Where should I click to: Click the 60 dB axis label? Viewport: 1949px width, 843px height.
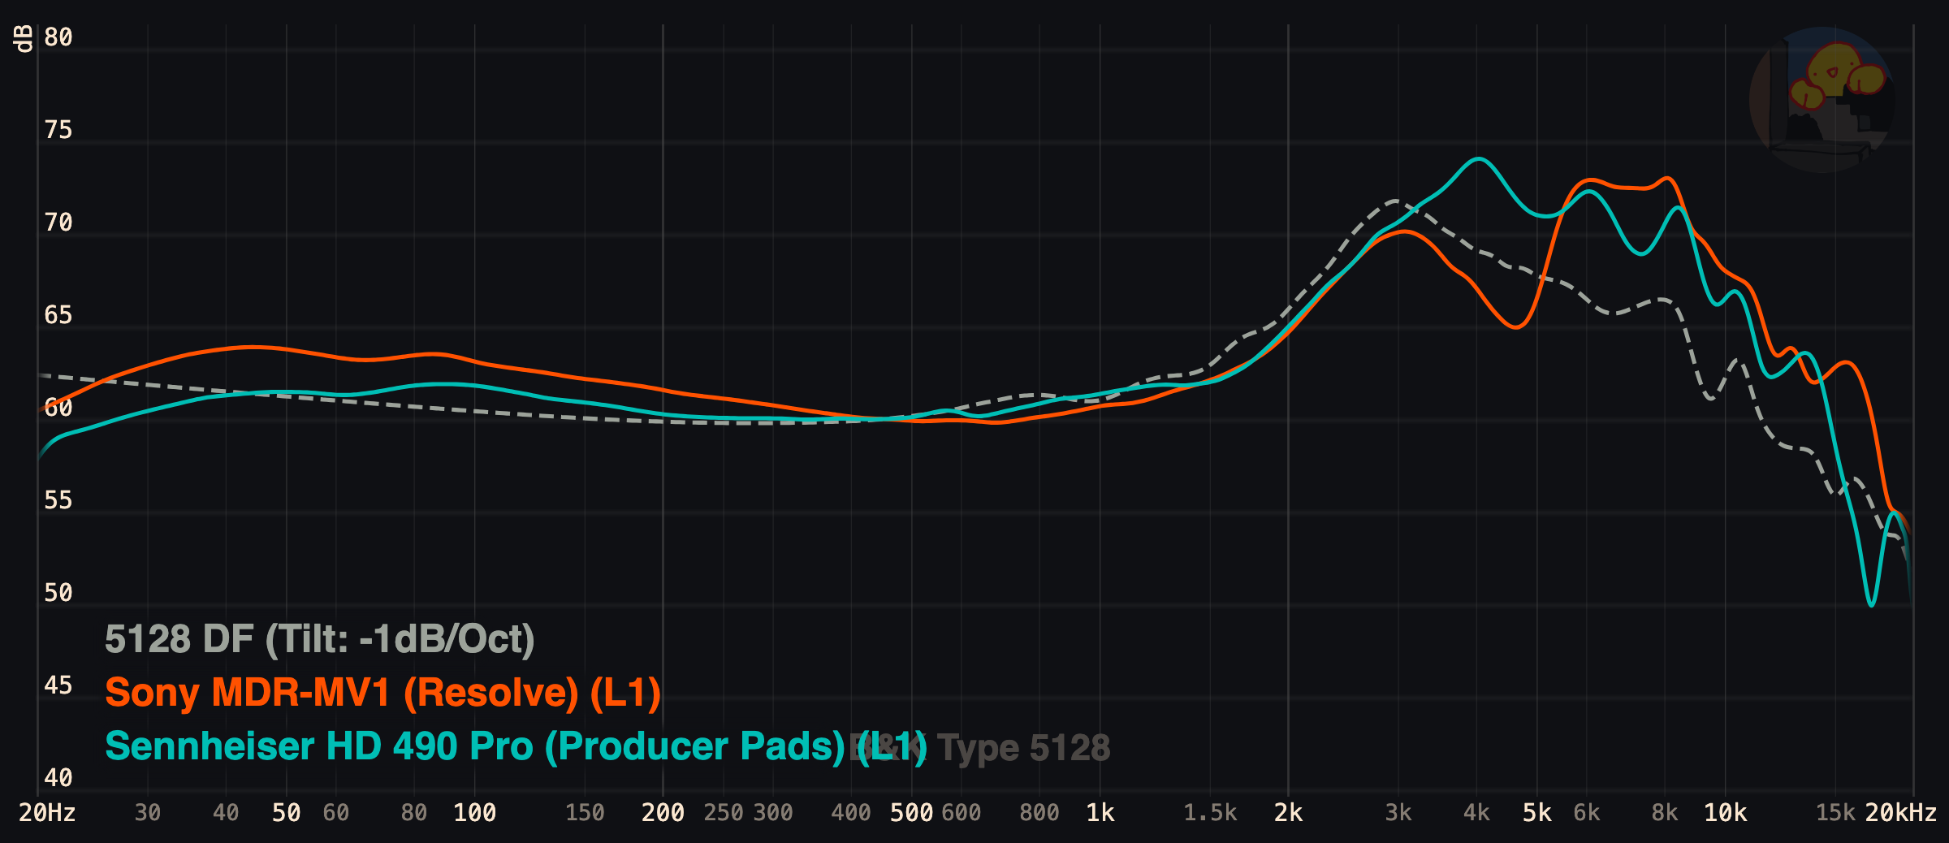58,408
